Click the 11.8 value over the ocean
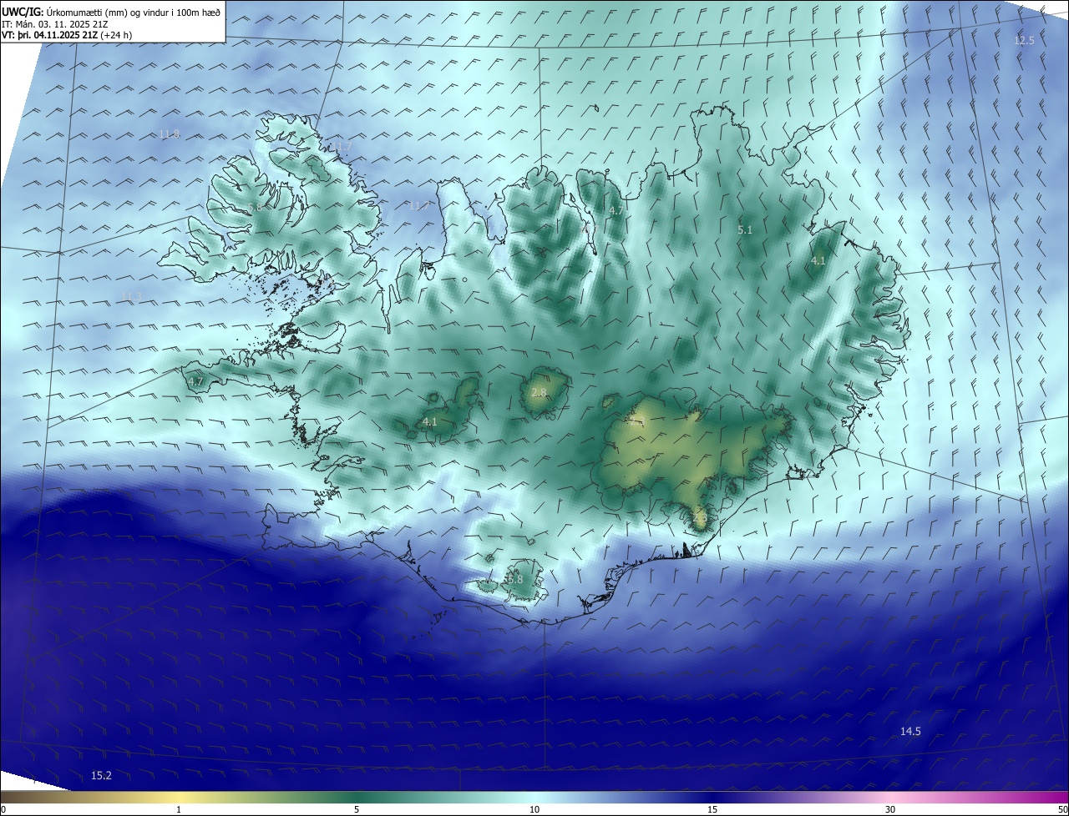 [x=170, y=133]
